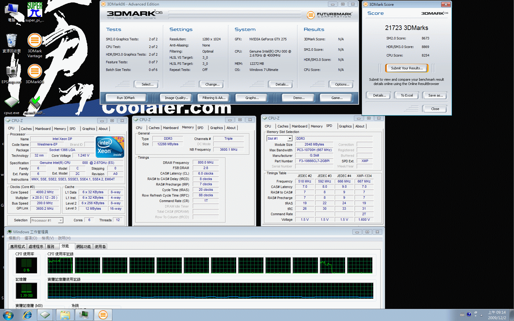
Task: Click the Game button in 3DMark06
Action: (x=336, y=98)
